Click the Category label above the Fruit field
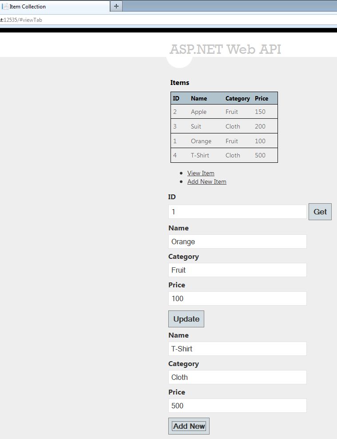Viewport: 337px width, 439px height. pos(183,257)
